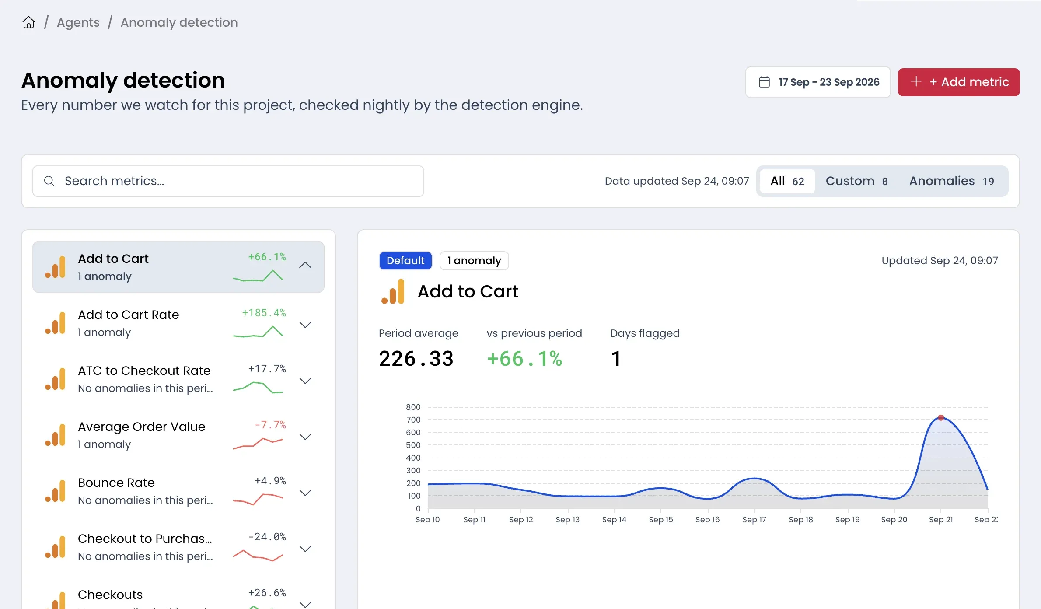Switch to the All 62 tab
The image size is (1041, 609).
click(787, 181)
